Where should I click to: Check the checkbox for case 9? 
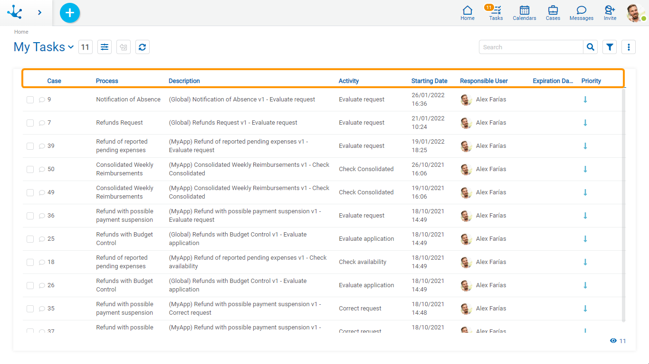point(30,100)
